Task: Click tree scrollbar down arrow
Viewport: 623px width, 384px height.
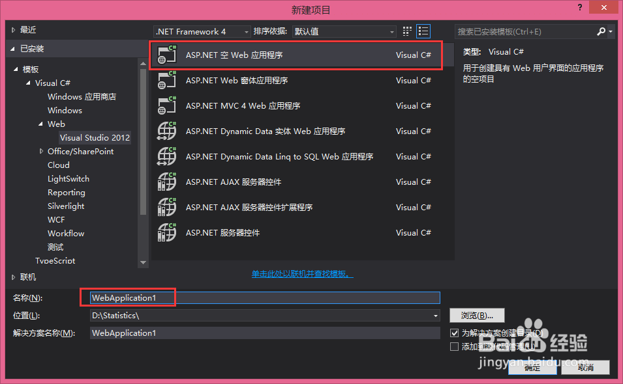Action: (x=144, y=262)
